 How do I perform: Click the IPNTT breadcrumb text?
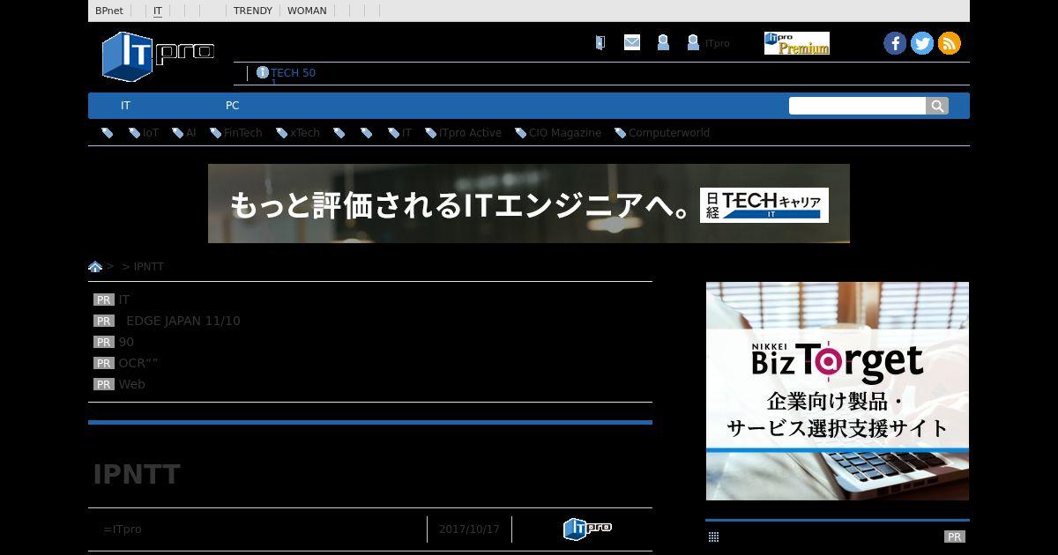149,267
